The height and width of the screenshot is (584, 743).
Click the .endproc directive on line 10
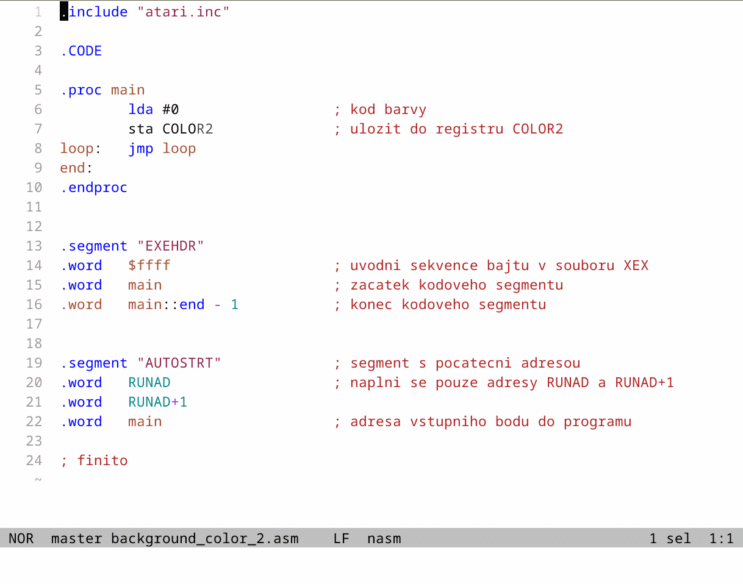(94, 187)
